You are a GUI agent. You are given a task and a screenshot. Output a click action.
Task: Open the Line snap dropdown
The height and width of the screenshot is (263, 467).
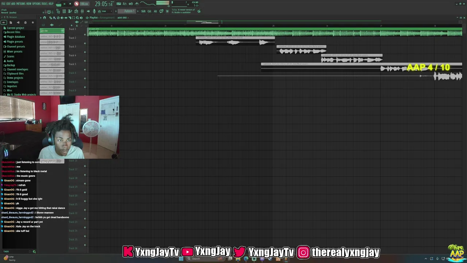107,11
